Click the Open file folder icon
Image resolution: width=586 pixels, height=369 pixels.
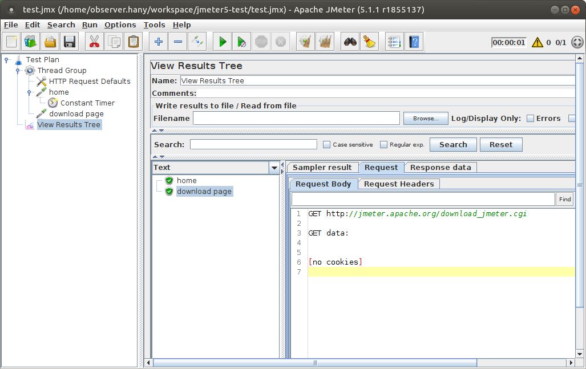(50, 42)
